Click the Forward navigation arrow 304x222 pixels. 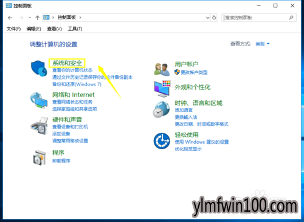[x=21, y=18]
